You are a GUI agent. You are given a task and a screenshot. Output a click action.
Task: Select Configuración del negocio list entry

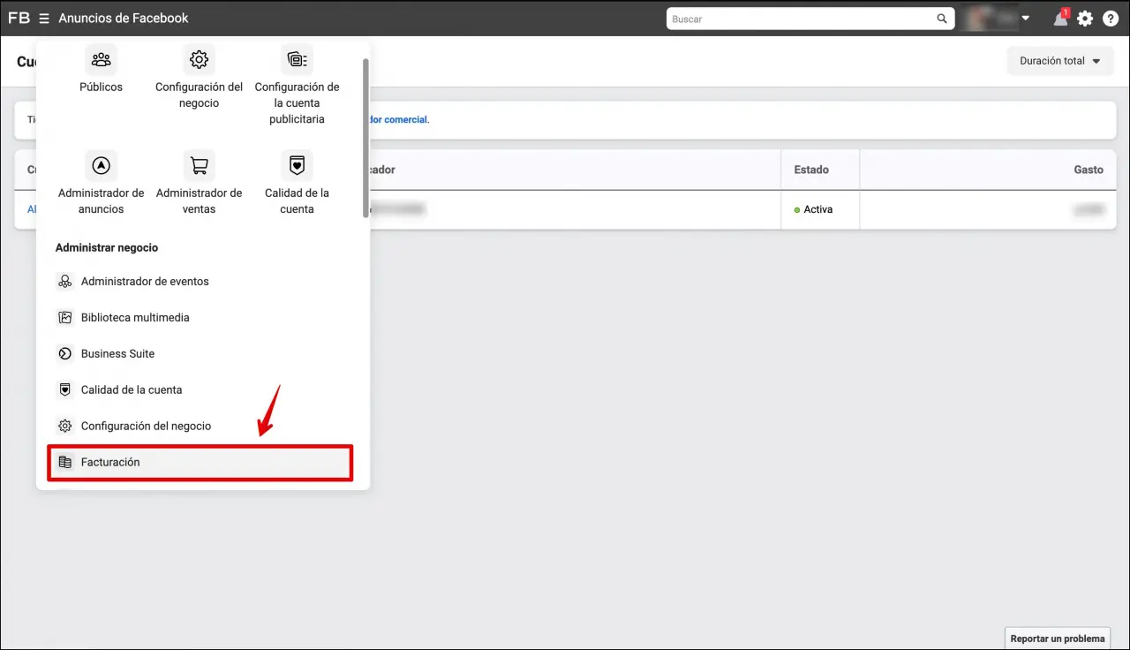[202, 427]
